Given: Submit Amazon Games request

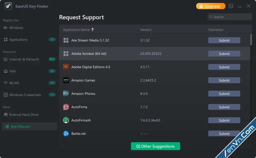Looking at the screenshot, I should tap(224, 80).
